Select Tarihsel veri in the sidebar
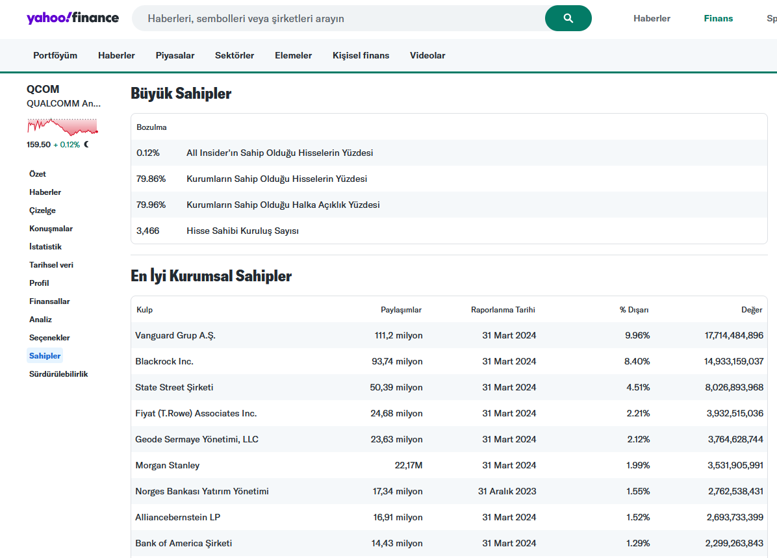777x558 pixels. point(51,265)
